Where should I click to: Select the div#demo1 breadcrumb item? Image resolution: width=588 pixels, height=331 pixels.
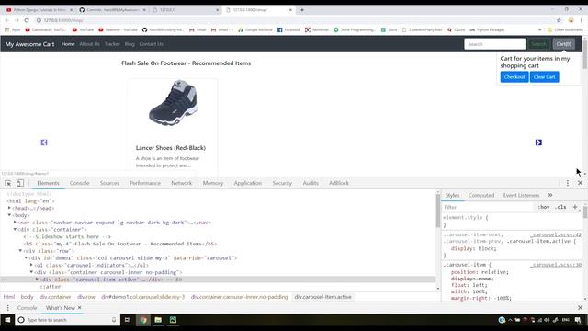click(143, 297)
